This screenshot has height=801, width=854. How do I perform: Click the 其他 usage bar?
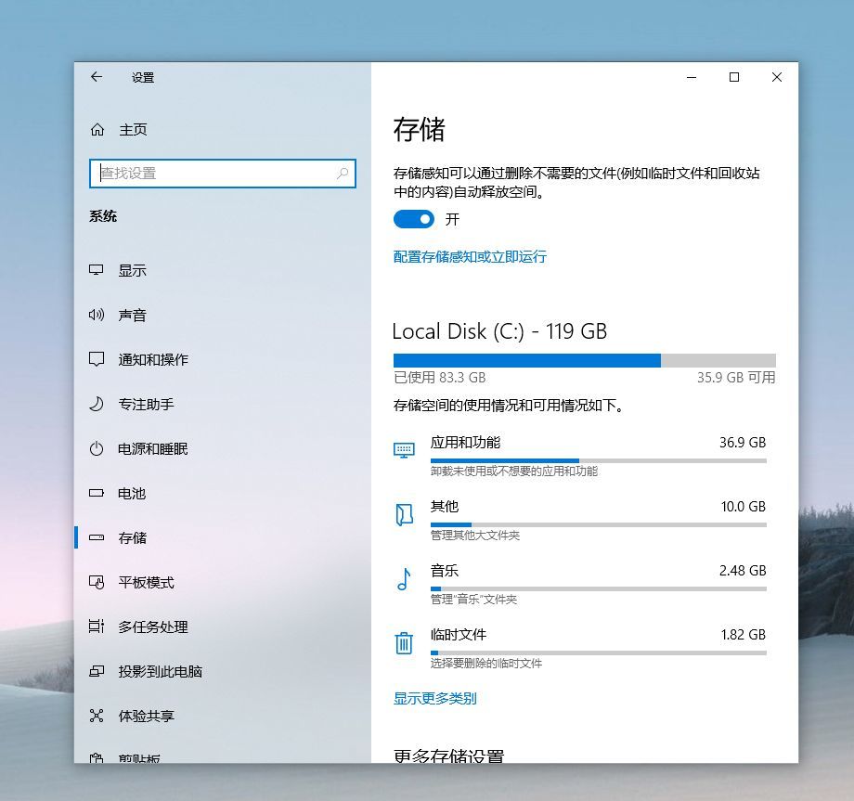598,525
